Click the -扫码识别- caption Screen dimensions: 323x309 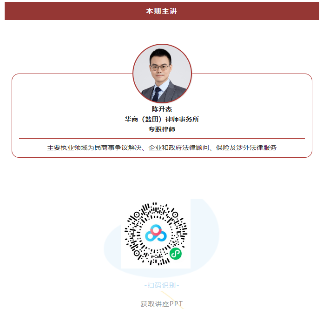click(162, 285)
